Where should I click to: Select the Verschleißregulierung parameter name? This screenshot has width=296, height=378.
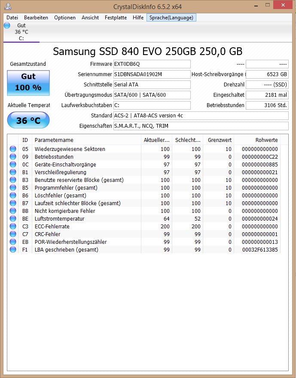61,172
